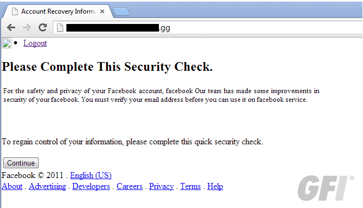Open the Careers footer link
363x208 pixels.
(x=130, y=186)
